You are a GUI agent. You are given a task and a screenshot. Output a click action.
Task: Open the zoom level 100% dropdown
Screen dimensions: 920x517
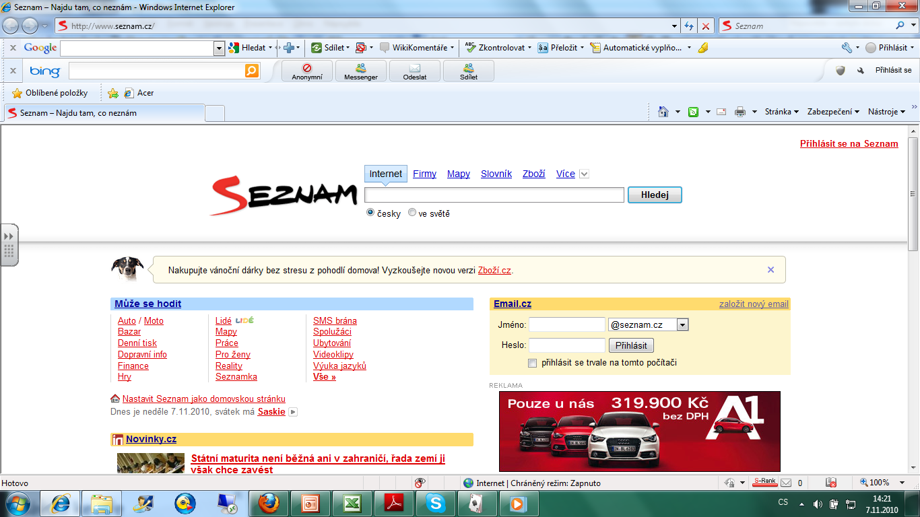903,483
